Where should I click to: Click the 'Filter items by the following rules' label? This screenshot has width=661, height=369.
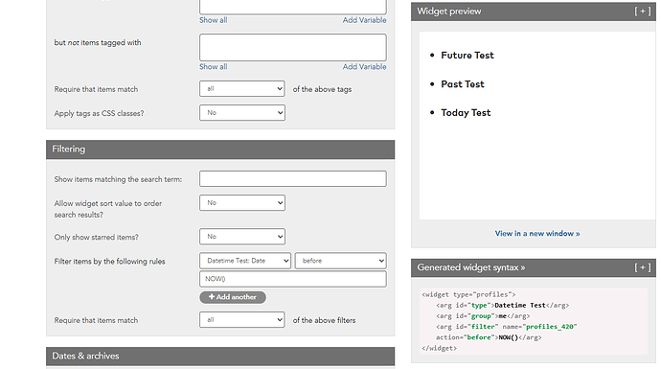pos(109,262)
